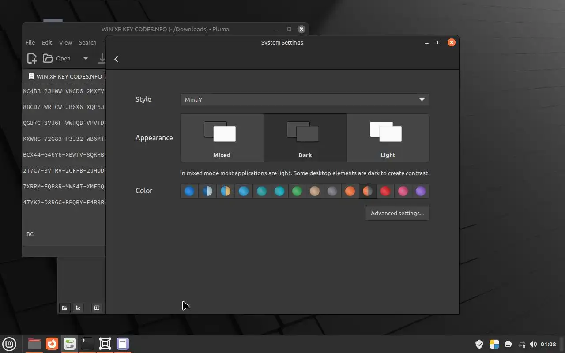Hide the sidebar in file manager
The height and width of the screenshot is (353, 565).
pyautogui.click(x=97, y=308)
